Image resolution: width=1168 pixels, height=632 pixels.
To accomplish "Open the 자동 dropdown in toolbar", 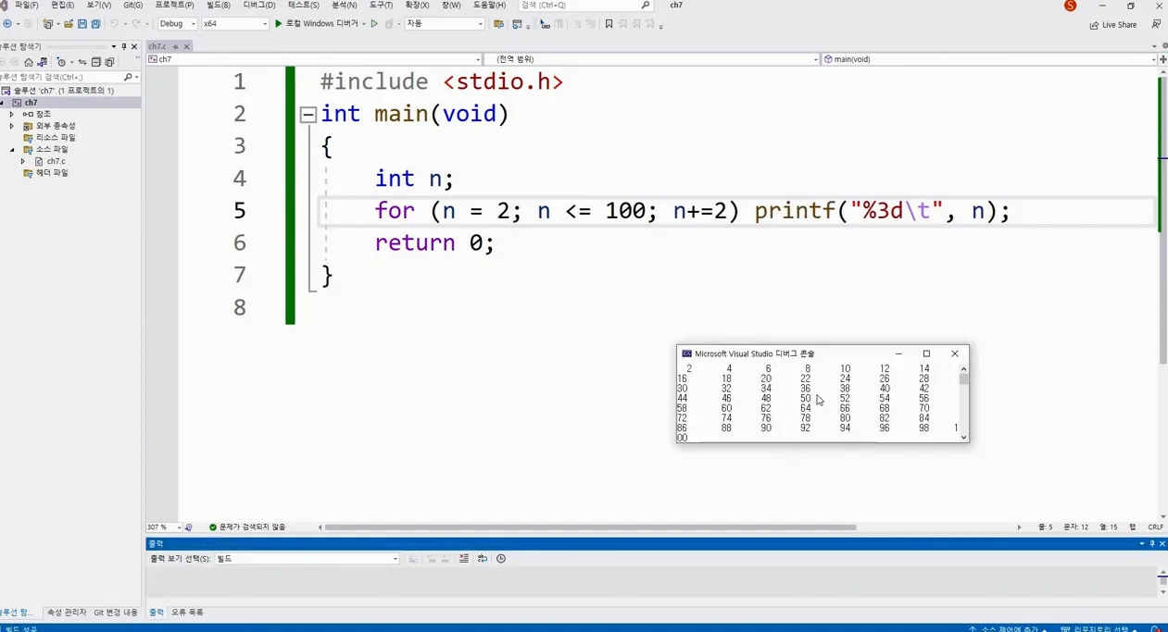I will pos(445,24).
